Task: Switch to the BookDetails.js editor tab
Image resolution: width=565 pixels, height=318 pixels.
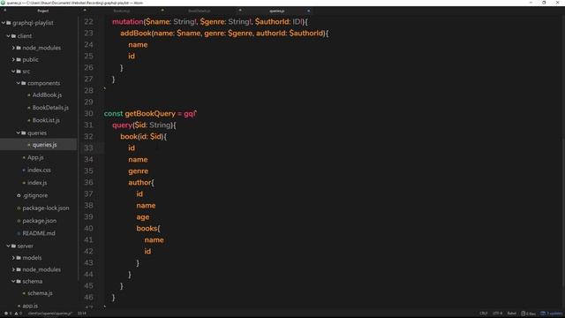Action: pyautogui.click(x=199, y=11)
